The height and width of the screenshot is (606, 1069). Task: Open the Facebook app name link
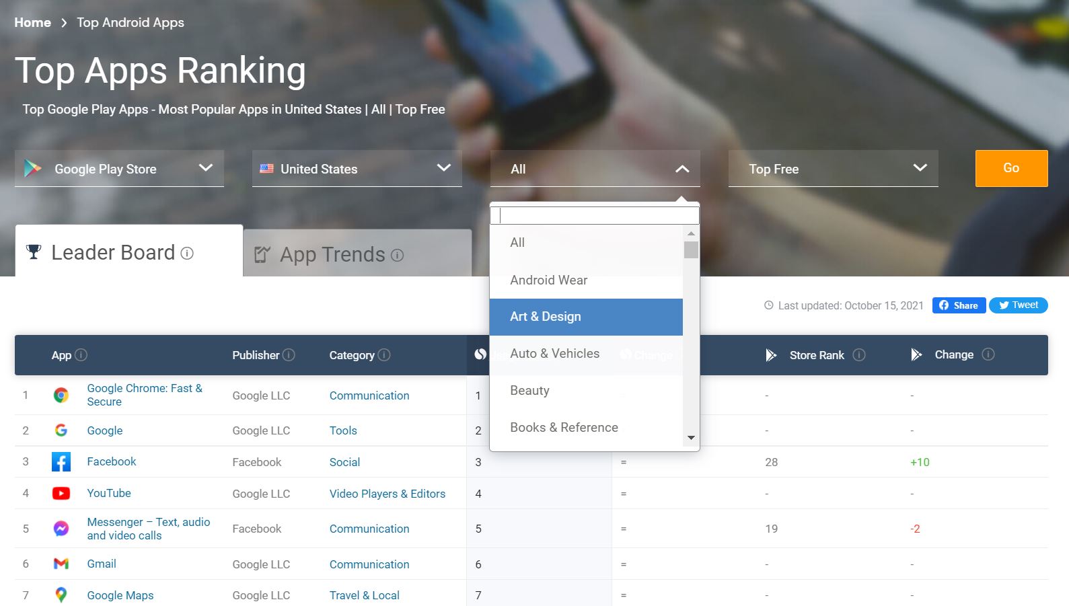point(112,461)
